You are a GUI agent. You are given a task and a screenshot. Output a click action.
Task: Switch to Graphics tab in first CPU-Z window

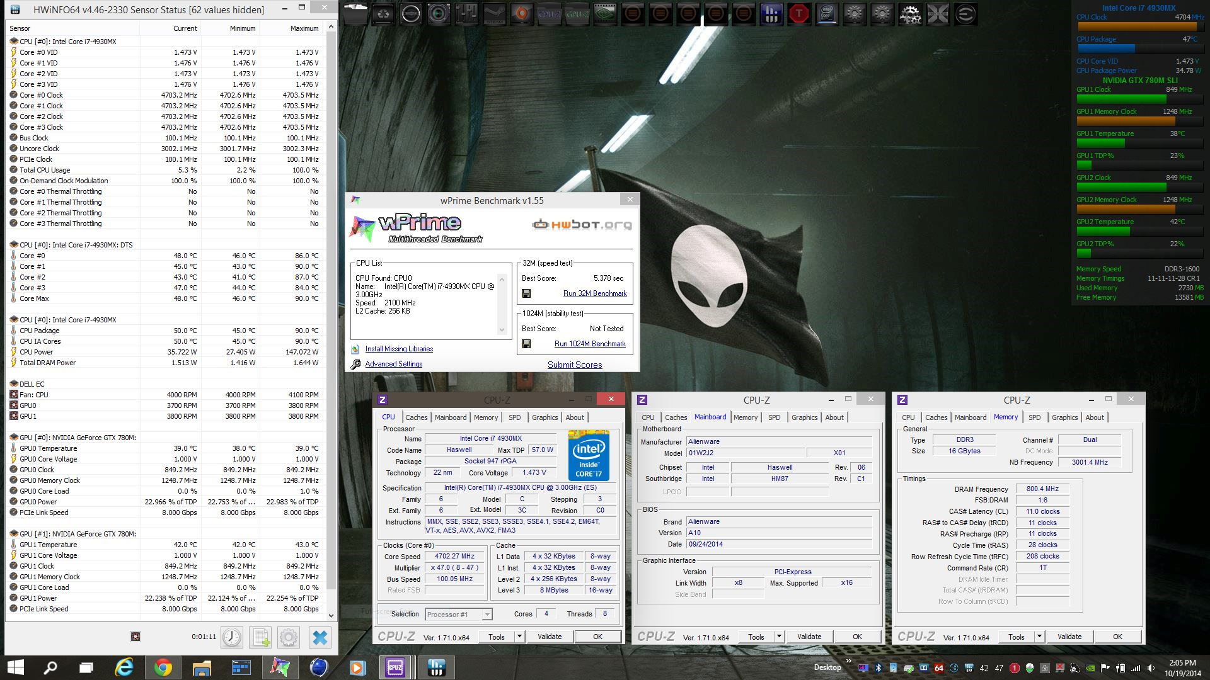click(544, 417)
